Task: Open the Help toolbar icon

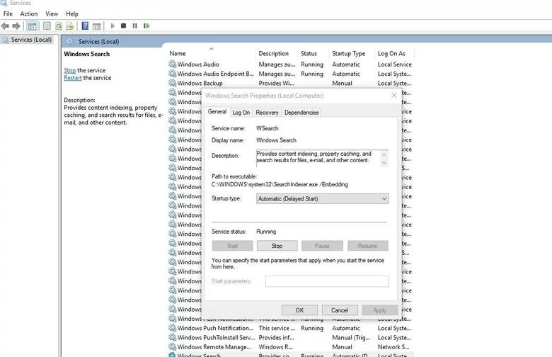Action: [x=85, y=25]
